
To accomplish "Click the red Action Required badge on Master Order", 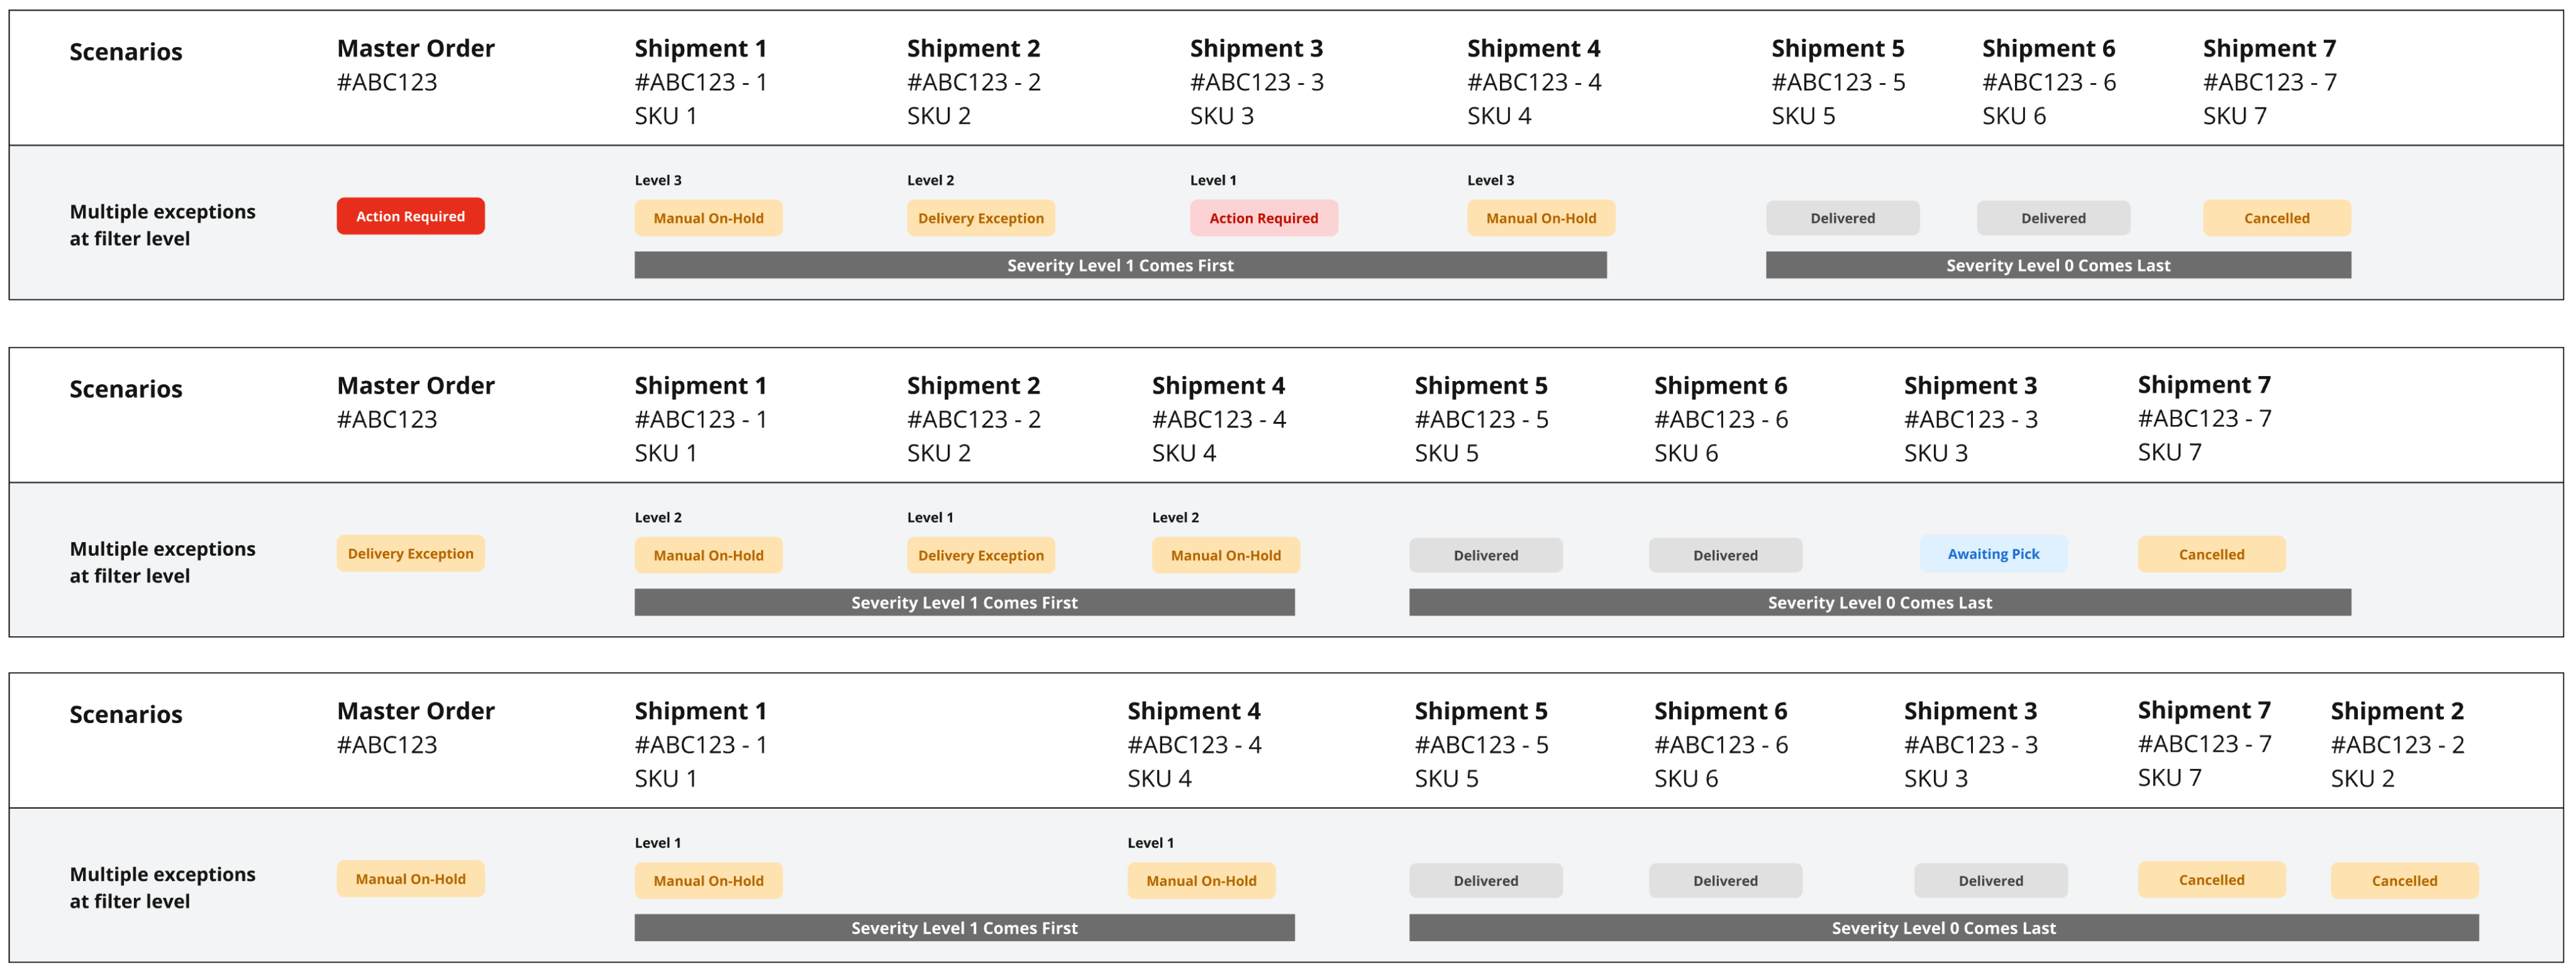I will (x=410, y=216).
